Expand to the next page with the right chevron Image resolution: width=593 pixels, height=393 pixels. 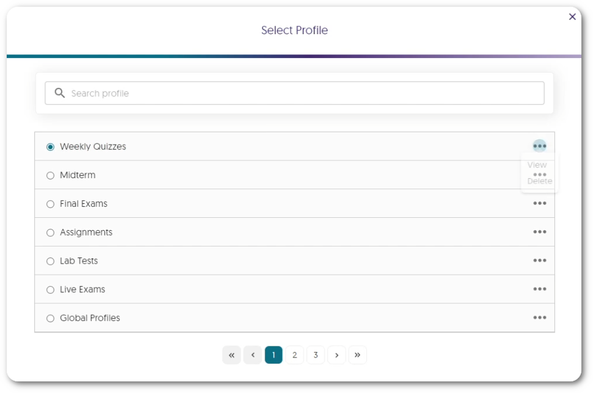[x=337, y=355]
